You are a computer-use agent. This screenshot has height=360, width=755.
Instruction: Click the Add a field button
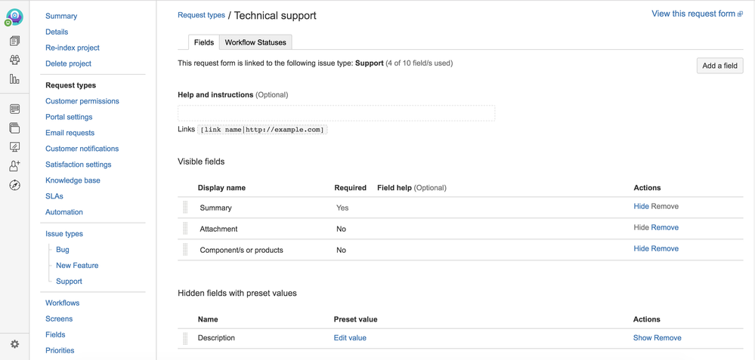[x=719, y=66]
